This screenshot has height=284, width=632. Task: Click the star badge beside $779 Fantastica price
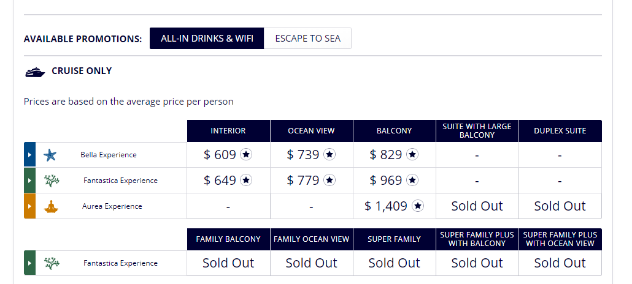pyautogui.click(x=329, y=181)
